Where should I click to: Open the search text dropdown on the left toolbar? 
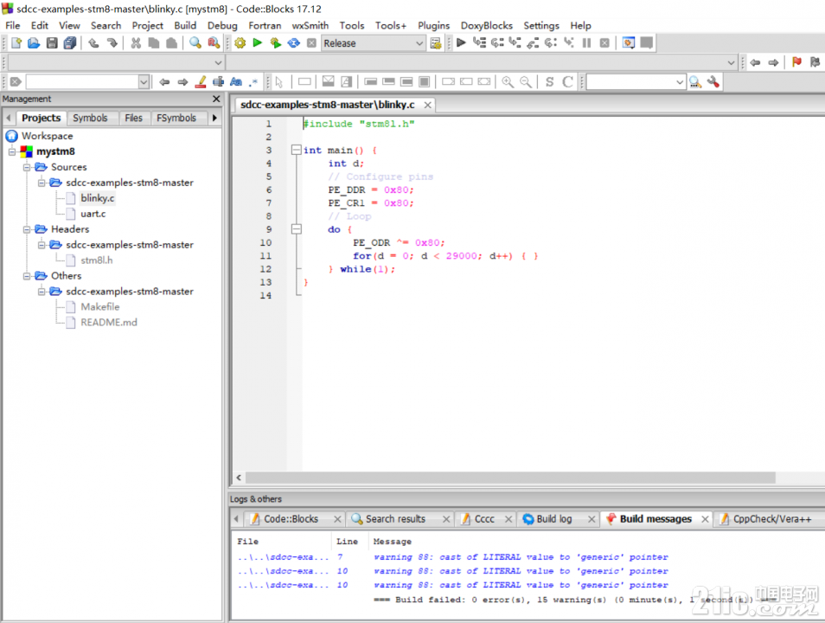pyautogui.click(x=143, y=81)
